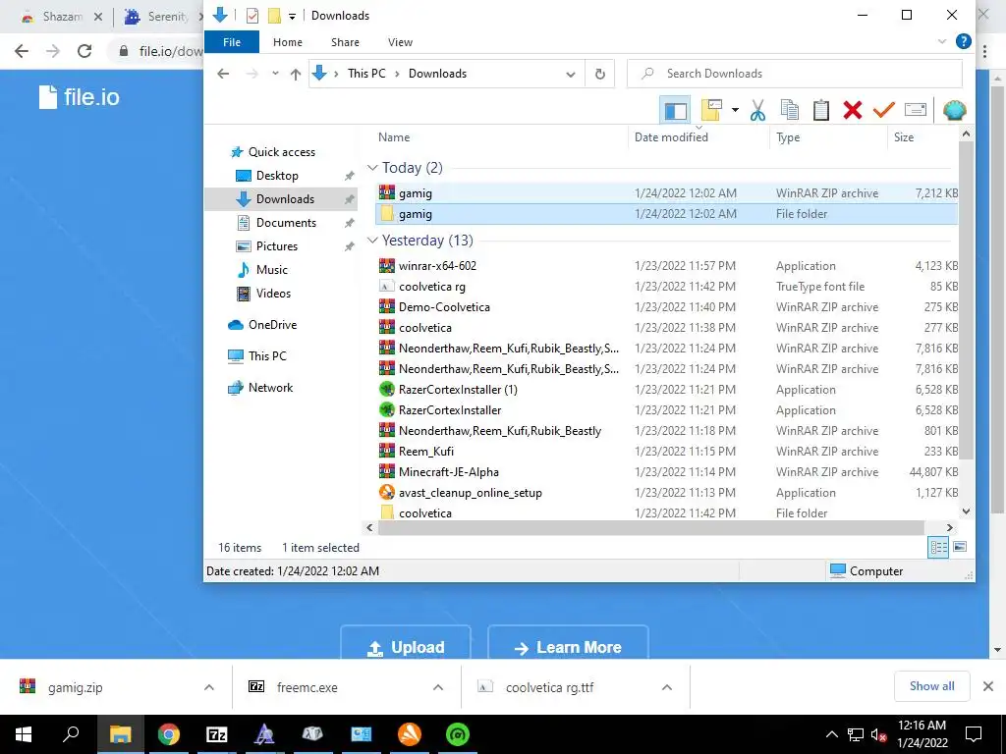Open Documents in navigation pane

286,223
